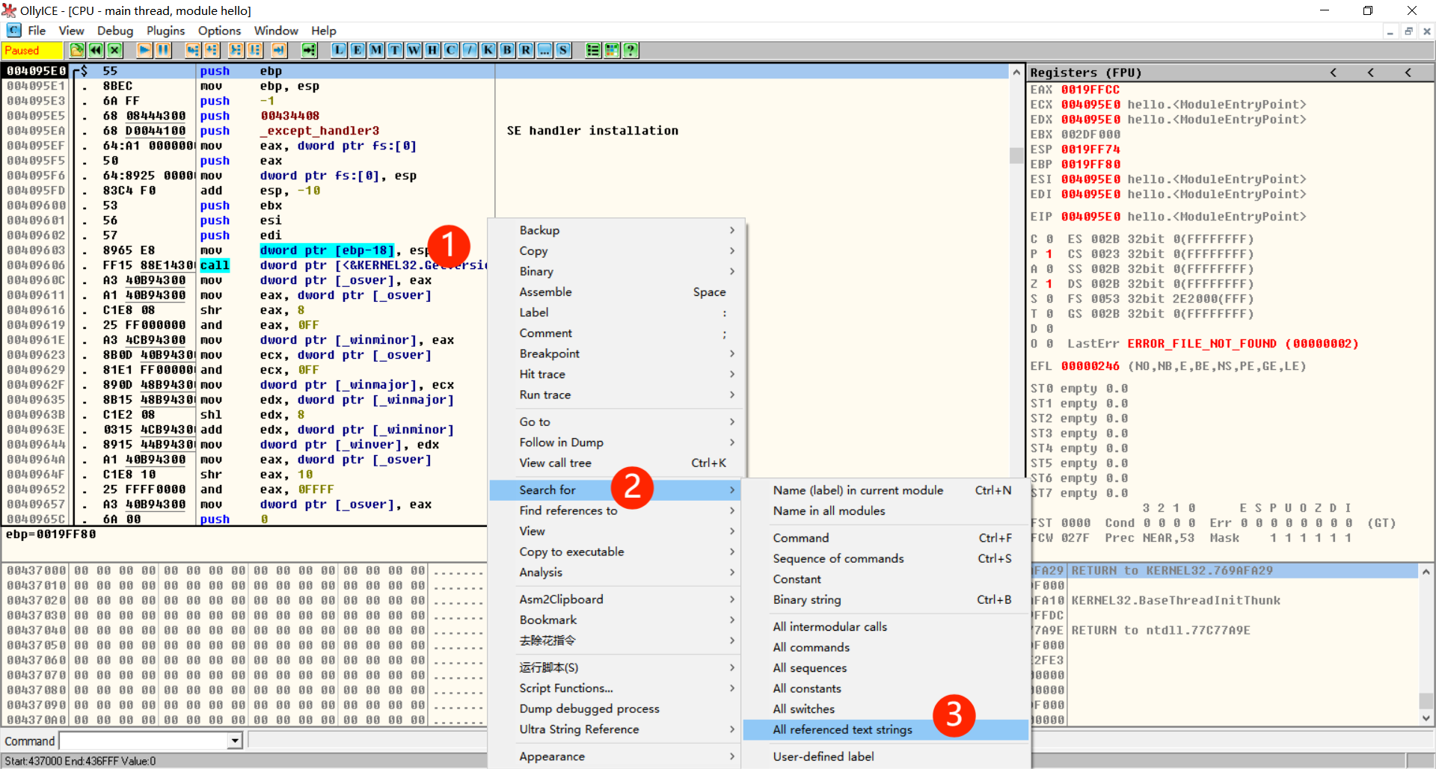Open the Log window with L button
The height and width of the screenshot is (769, 1436).
[x=339, y=50]
